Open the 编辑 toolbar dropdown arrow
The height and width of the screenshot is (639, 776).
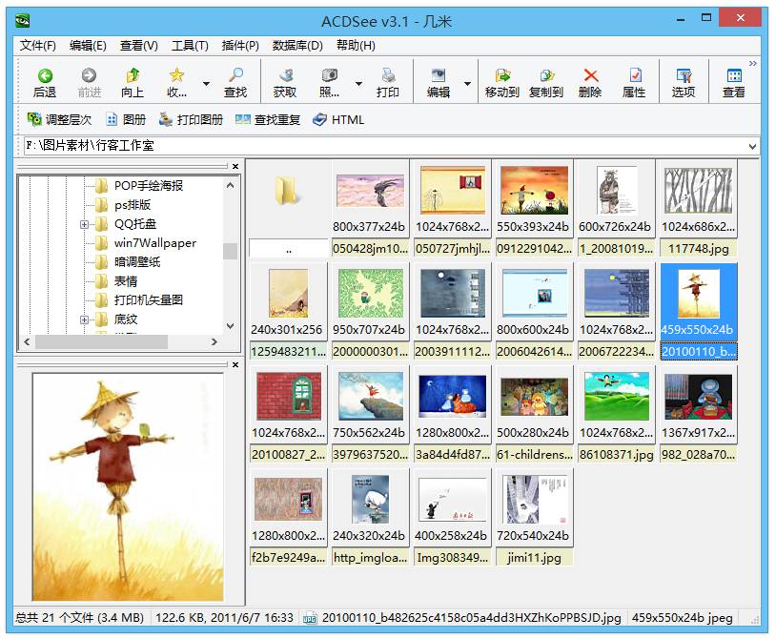(x=467, y=84)
